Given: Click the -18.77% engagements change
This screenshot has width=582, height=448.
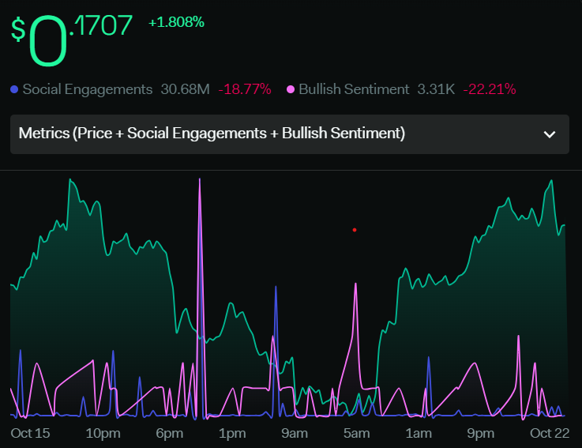Looking at the screenshot, I should pyautogui.click(x=245, y=89).
